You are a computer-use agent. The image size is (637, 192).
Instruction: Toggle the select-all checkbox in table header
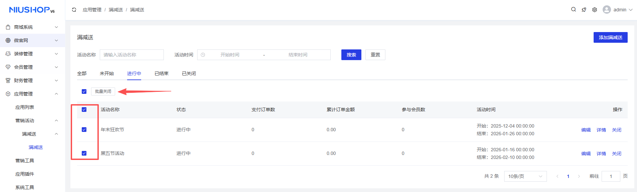tap(84, 110)
